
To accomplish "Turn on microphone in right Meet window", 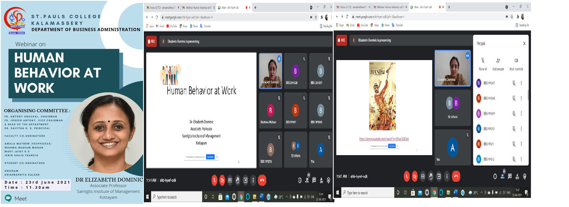I will click(406, 176).
